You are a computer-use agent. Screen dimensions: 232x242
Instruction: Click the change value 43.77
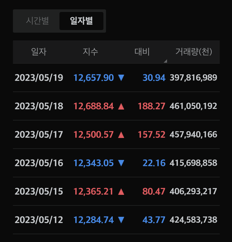tap(154, 220)
